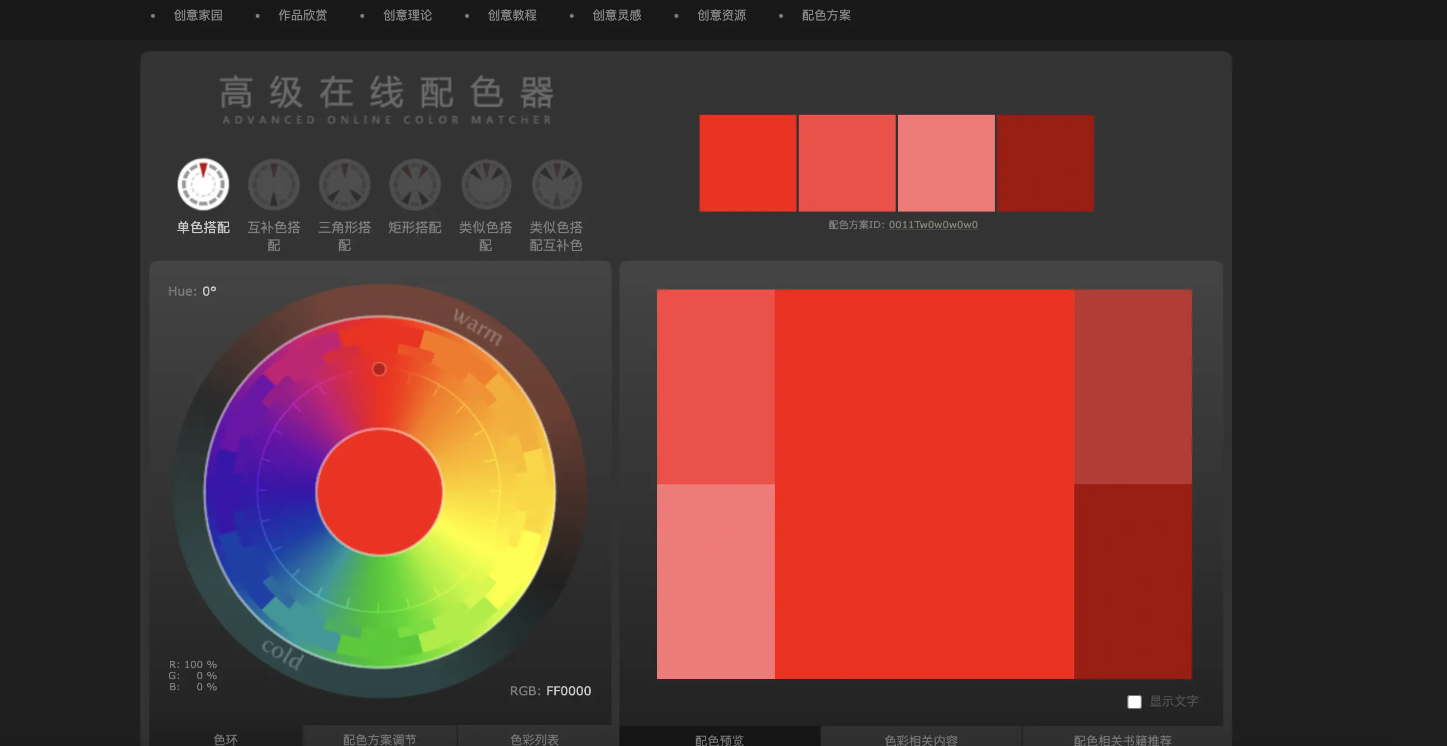Click the light pink palette swatch
The height and width of the screenshot is (746, 1447).
(x=946, y=163)
